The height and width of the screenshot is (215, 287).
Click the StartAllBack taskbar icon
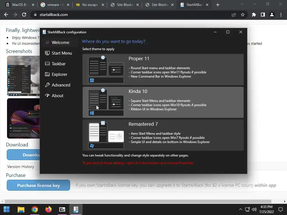point(76,209)
